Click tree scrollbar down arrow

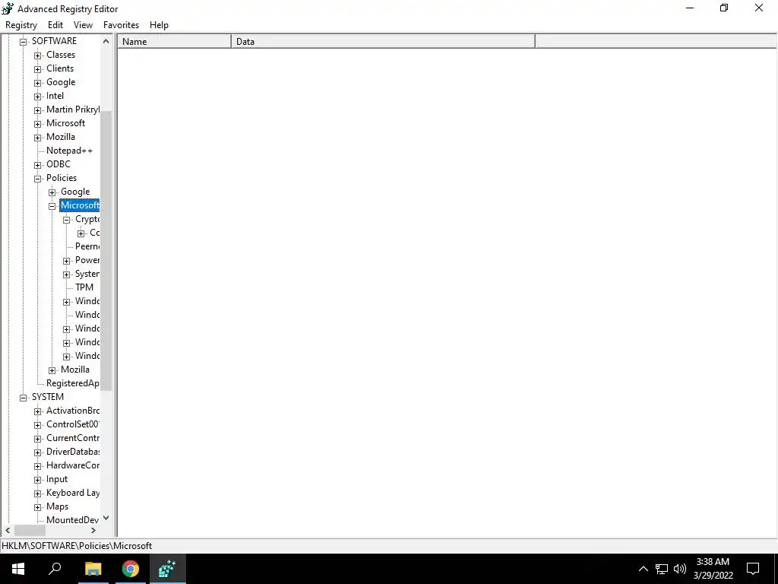point(106,519)
